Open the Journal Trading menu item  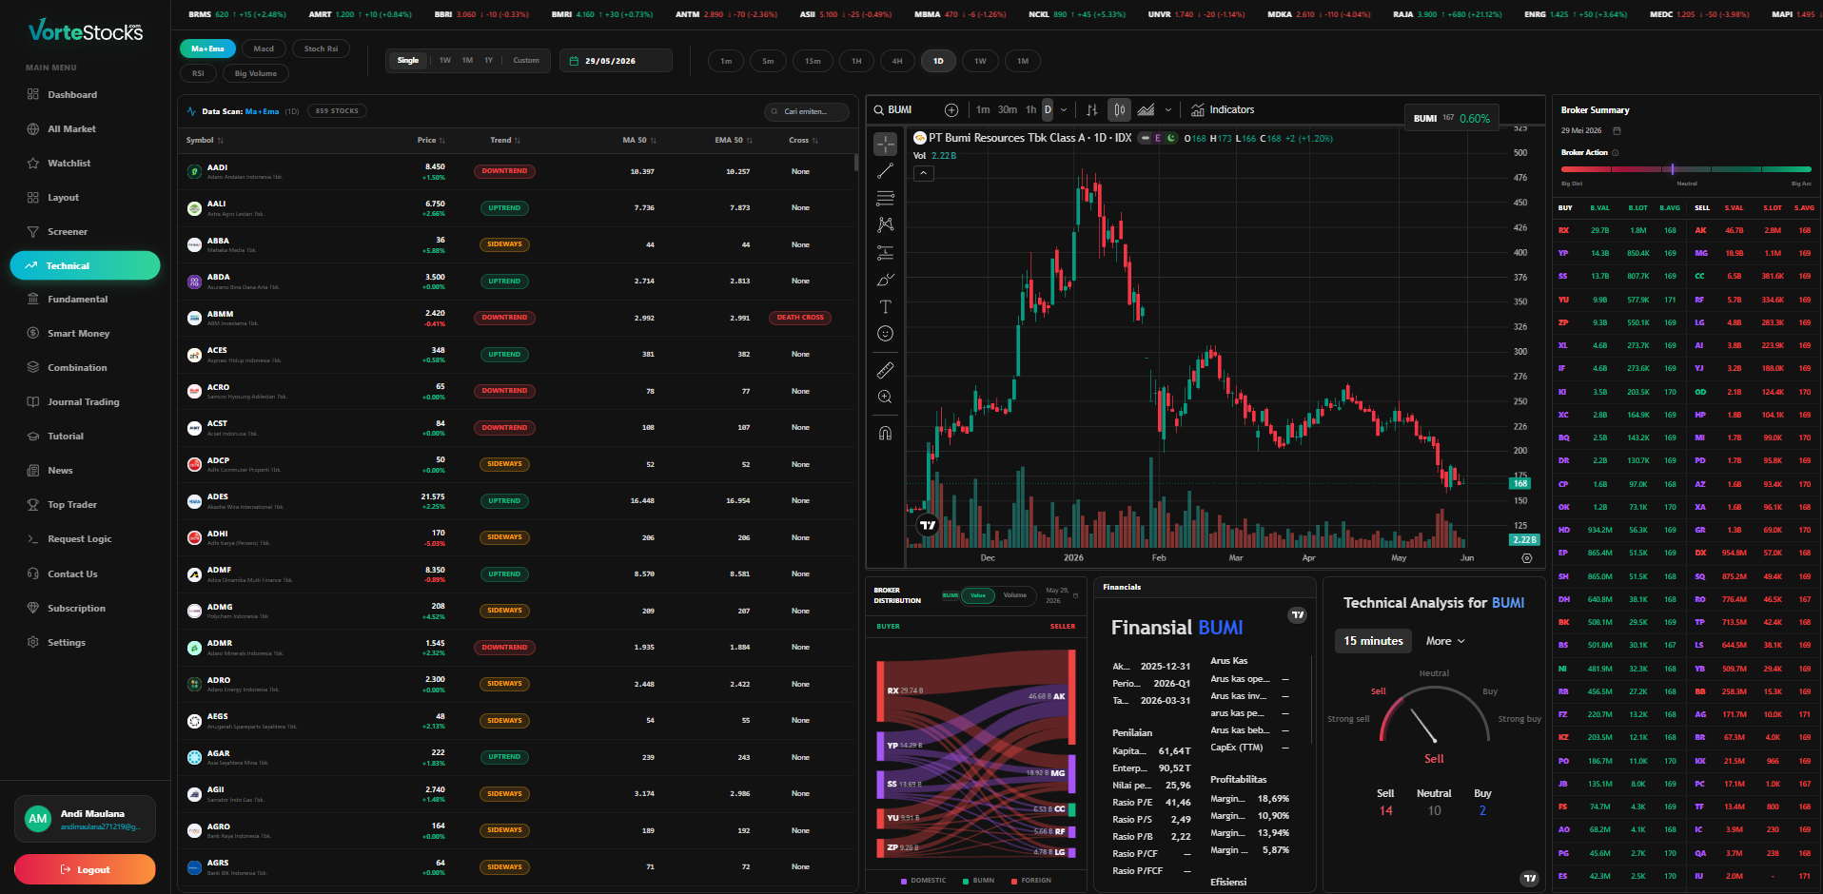point(85,402)
